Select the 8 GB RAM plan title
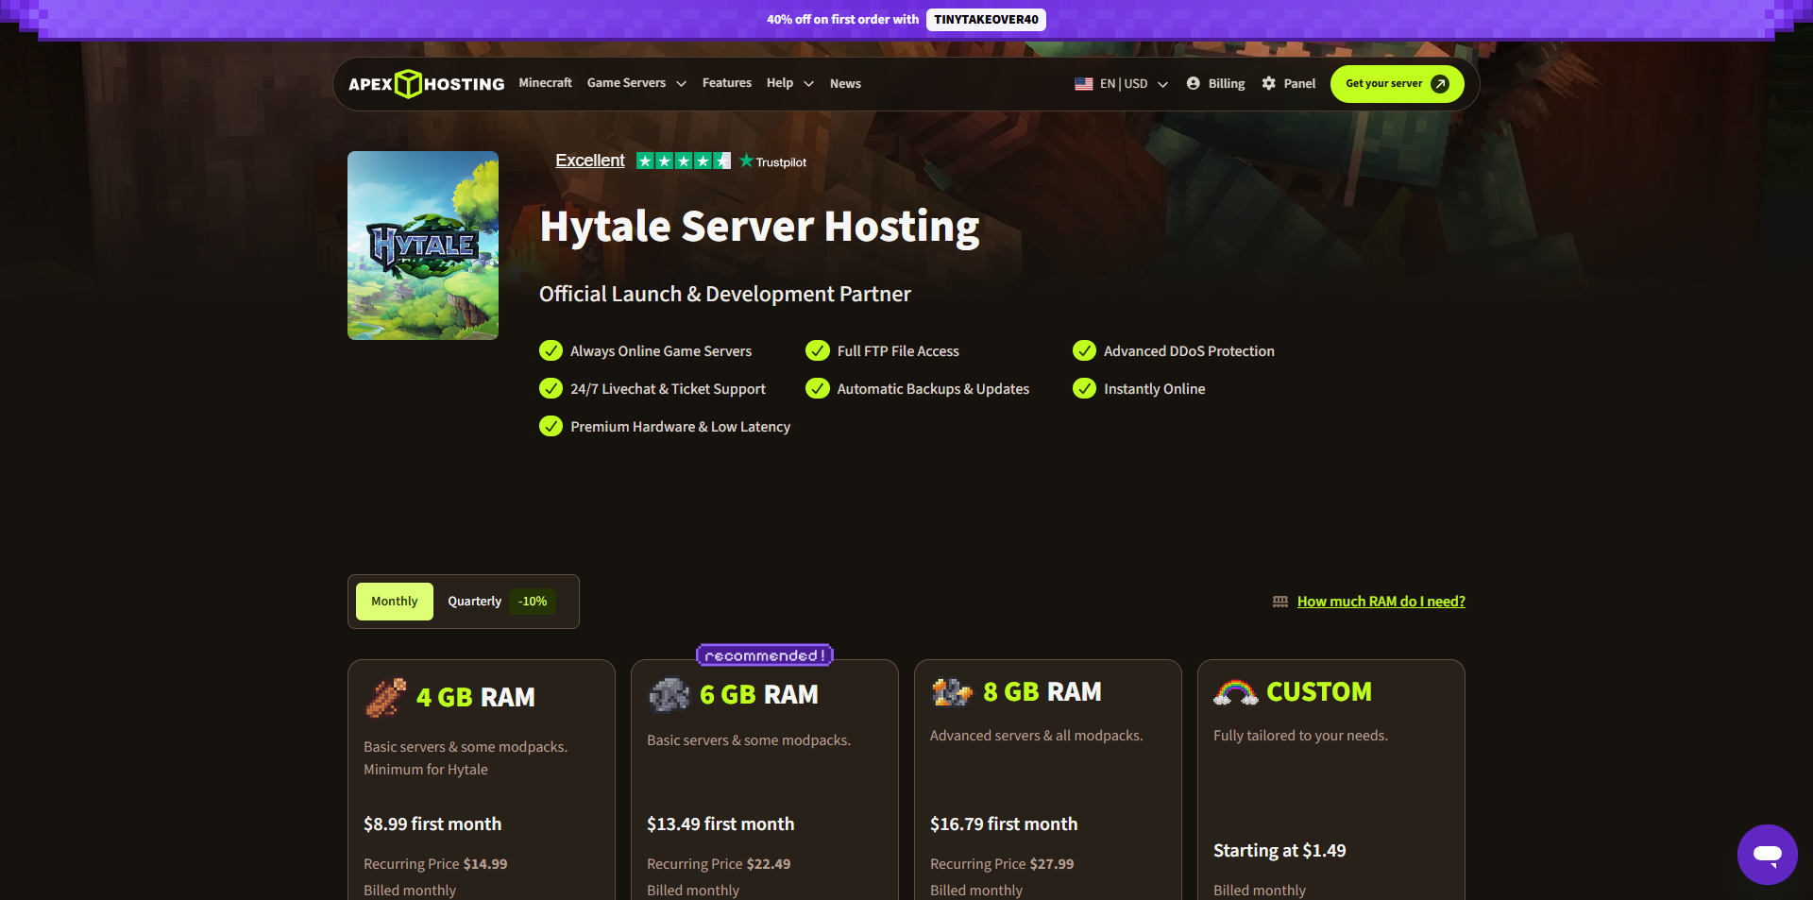This screenshot has width=1813, height=900. pos(1042,692)
